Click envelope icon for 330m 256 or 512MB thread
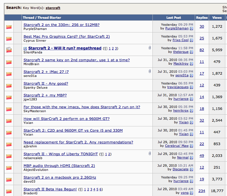227x196 pixels. click(x=9, y=27)
